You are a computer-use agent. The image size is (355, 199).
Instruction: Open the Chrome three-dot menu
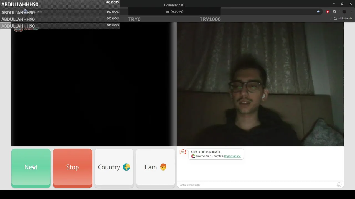click(351, 12)
